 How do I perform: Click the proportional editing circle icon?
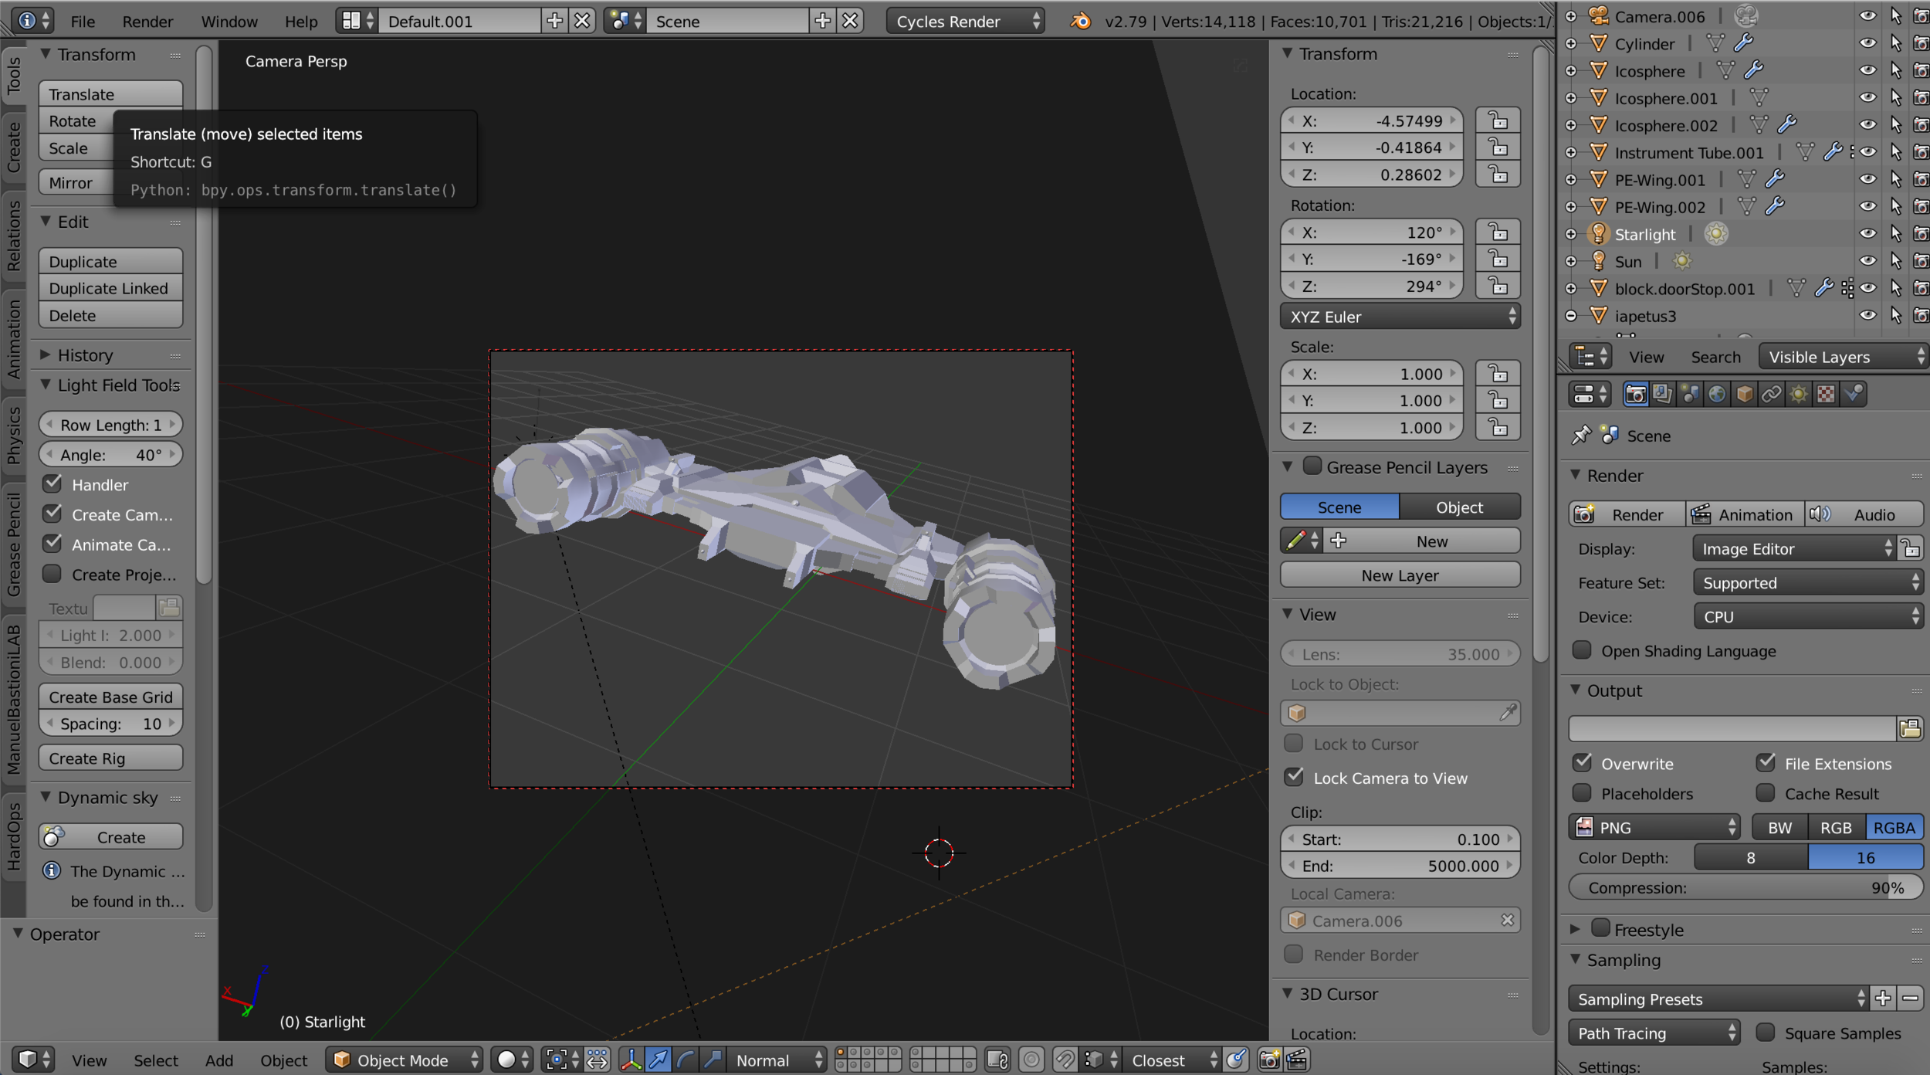coord(1031,1060)
